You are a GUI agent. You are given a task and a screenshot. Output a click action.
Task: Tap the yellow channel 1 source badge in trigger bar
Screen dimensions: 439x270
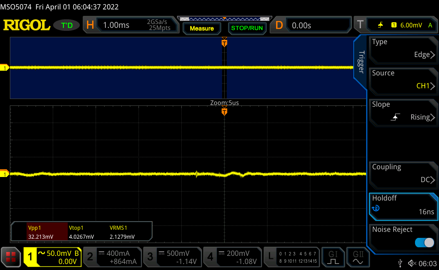[x=394, y=25]
